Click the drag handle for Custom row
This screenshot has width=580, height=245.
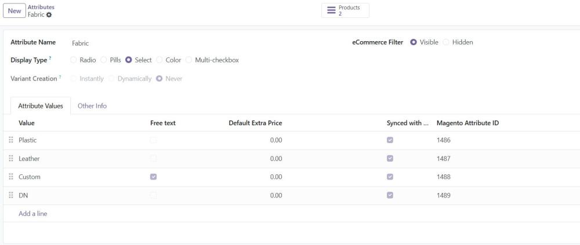tap(11, 177)
